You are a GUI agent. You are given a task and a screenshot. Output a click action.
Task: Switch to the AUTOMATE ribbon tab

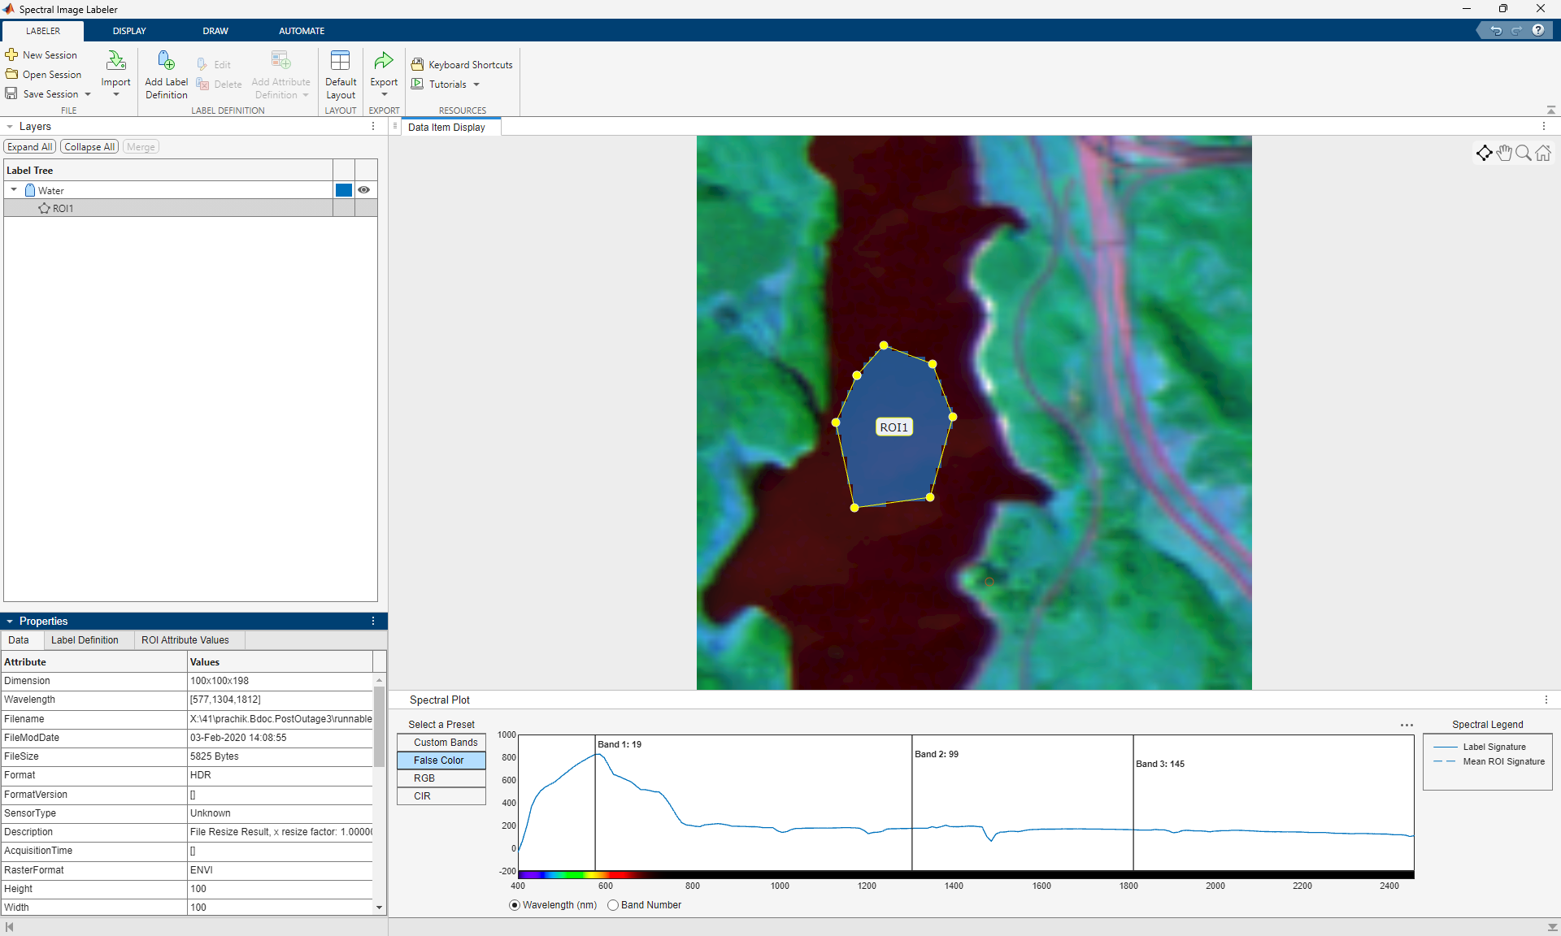click(x=302, y=30)
